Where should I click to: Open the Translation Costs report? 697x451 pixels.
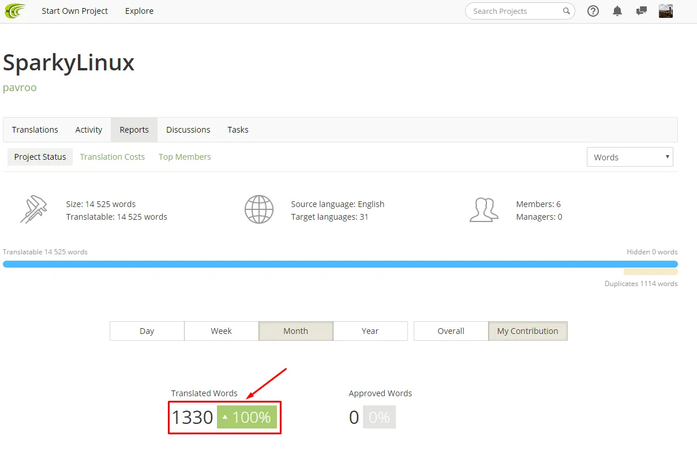point(113,157)
